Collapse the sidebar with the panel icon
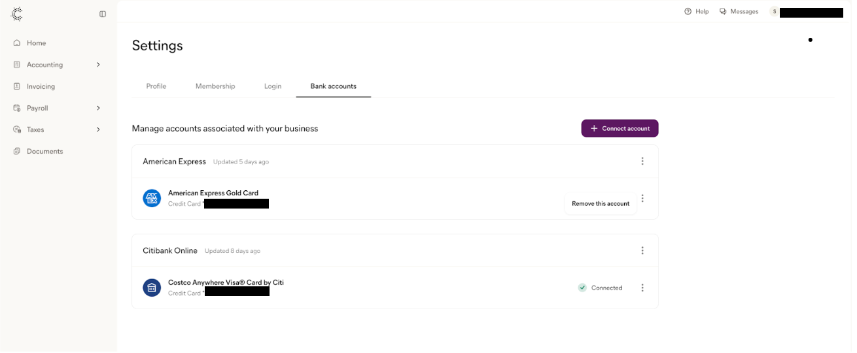The height and width of the screenshot is (353, 857). tap(103, 14)
